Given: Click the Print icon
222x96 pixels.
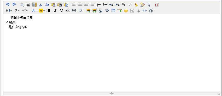Looking at the screenshot, I should point(28,5).
